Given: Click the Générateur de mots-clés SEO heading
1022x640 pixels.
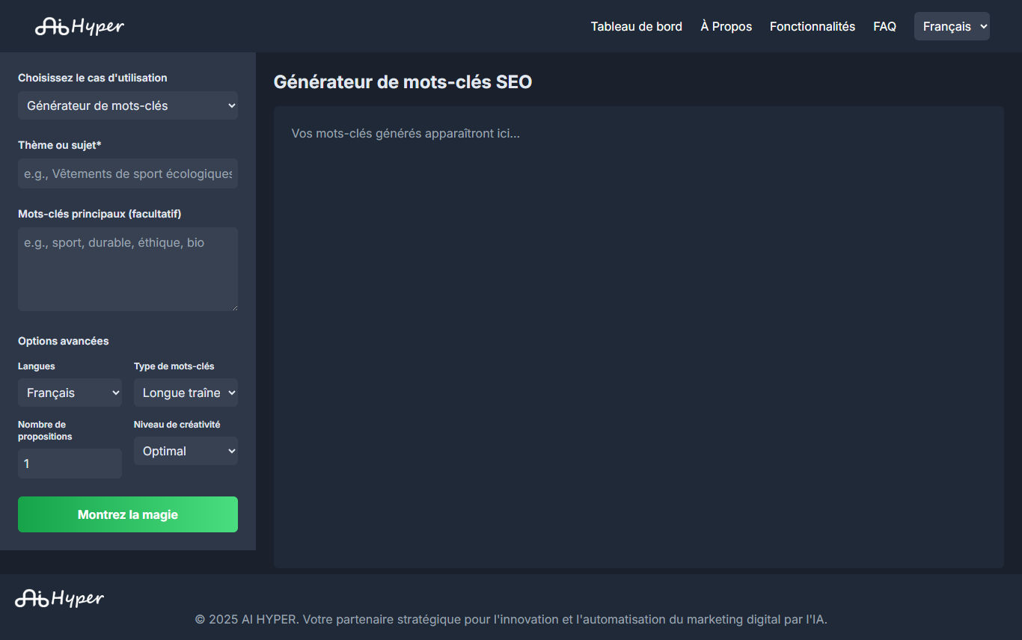Looking at the screenshot, I should coord(403,82).
